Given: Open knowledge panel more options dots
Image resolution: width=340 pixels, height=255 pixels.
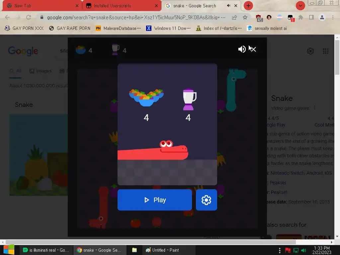Looking at the screenshot, I should tap(314, 108).
